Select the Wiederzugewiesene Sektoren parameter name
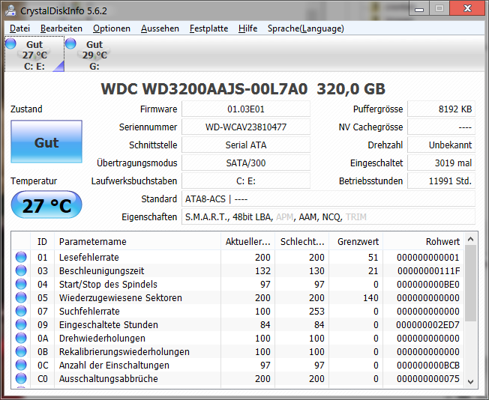This screenshot has height=400, width=489. coord(121,298)
